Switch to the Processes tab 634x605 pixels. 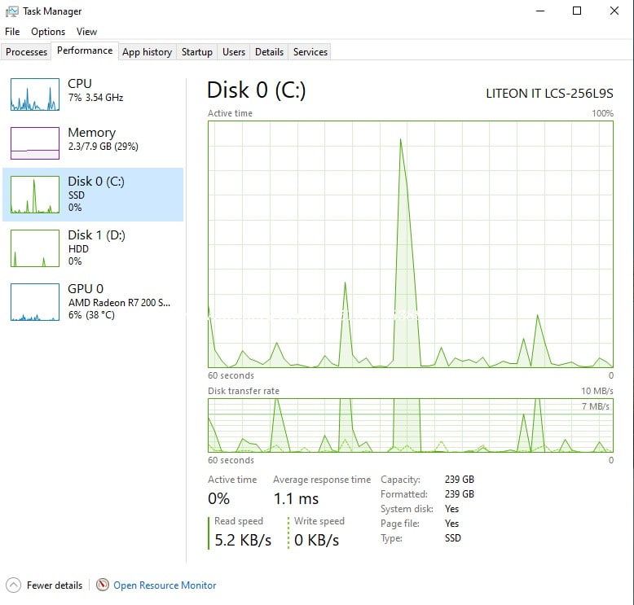tap(27, 52)
